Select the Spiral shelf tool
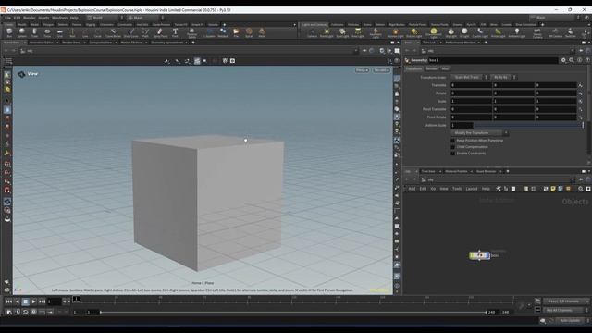Image resolution: width=592 pixels, height=333 pixels. [x=249, y=33]
